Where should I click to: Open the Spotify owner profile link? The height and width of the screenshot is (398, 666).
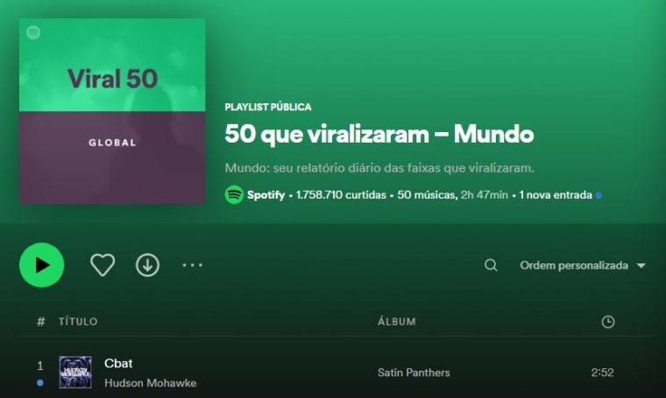coord(266,195)
